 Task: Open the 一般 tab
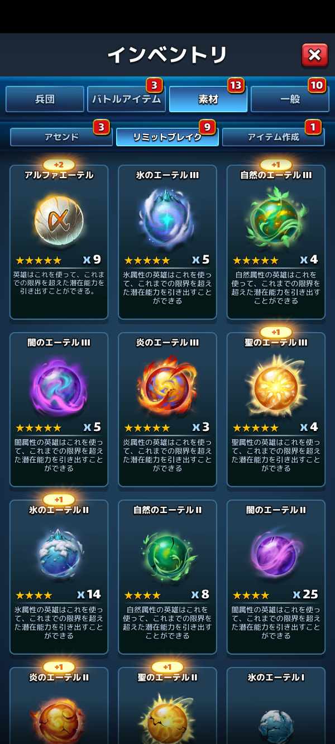click(290, 99)
